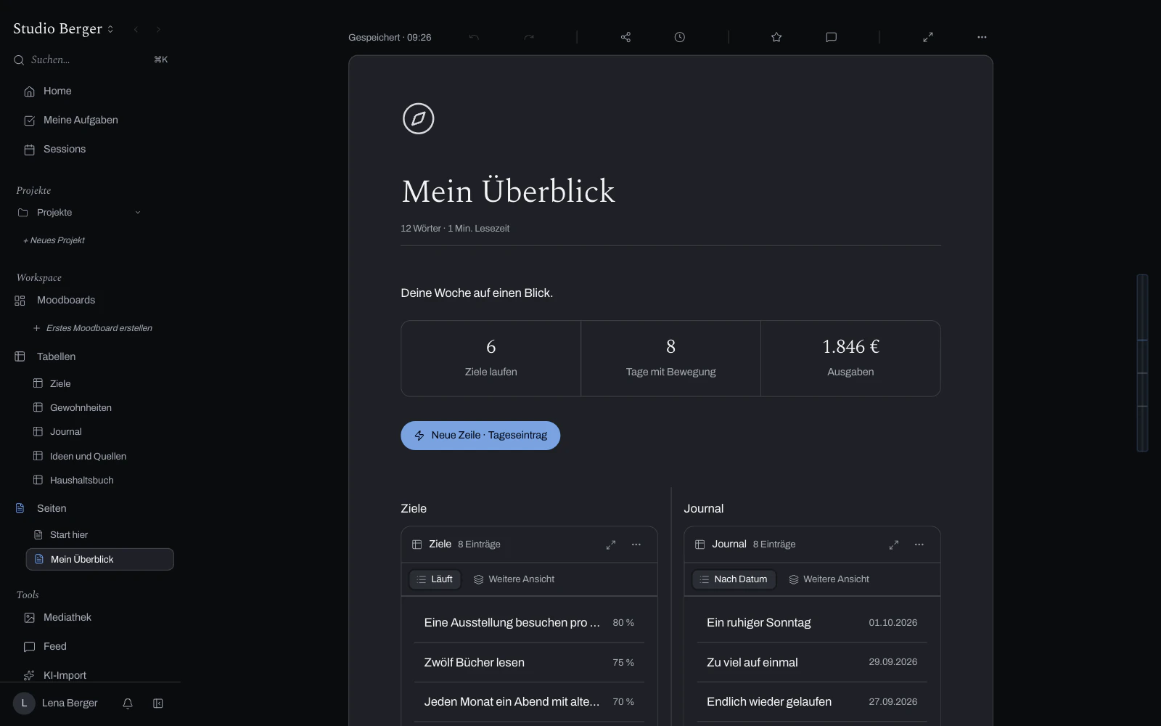Expand the Journal table view
The width and height of the screenshot is (1161, 726).
894,544
